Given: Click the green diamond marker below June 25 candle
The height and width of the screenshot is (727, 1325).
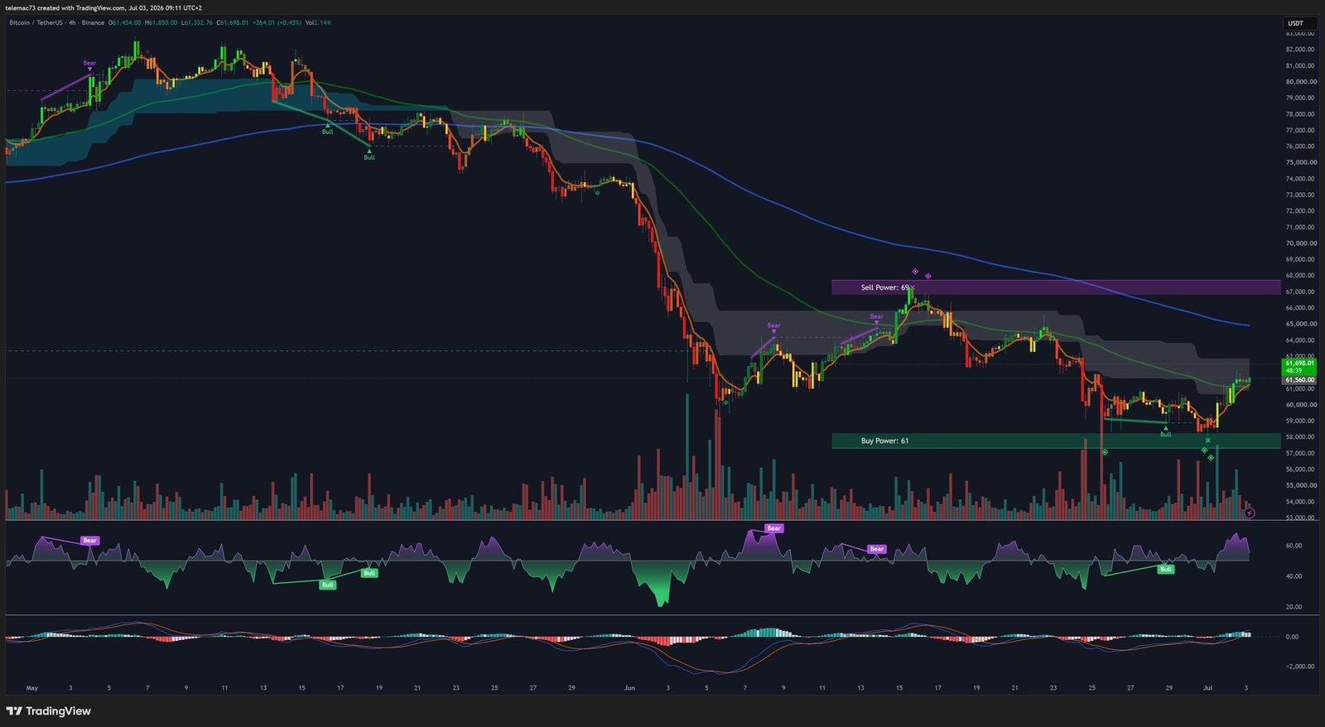Looking at the screenshot, I should click(1105, 453).
